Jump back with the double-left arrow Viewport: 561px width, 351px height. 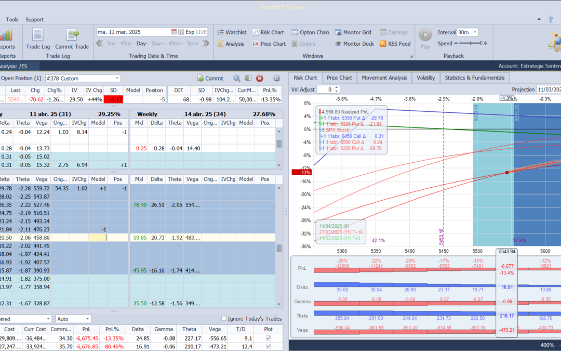point(100,43)
